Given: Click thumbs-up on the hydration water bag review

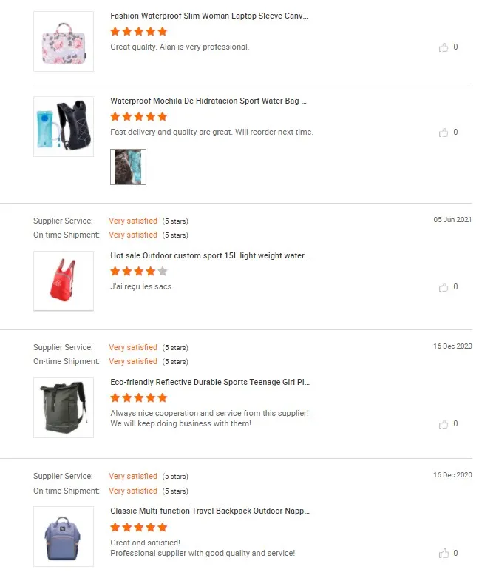Looking at the screenshot, I should click(444, 132).
